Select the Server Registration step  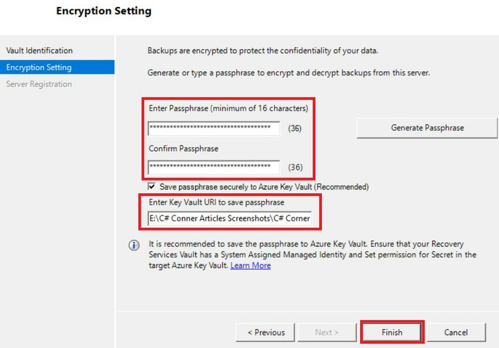[x=39, y=84]
